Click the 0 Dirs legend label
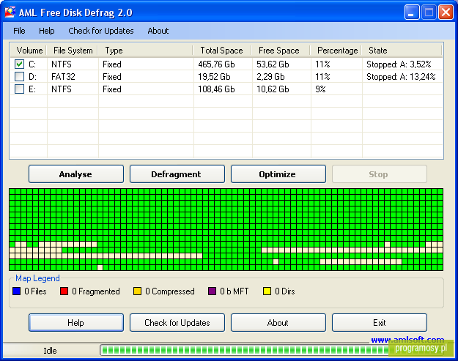Image resolution: width=458 pixels, height=361 pixels. (285, 291)
